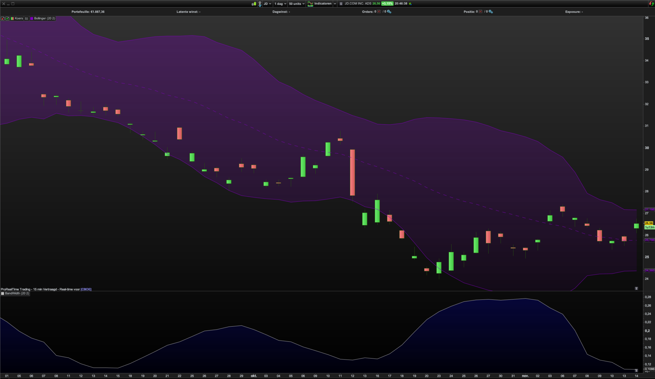Click the Koers price label tab
Screen dimensions: 655x379
[19, 19]
